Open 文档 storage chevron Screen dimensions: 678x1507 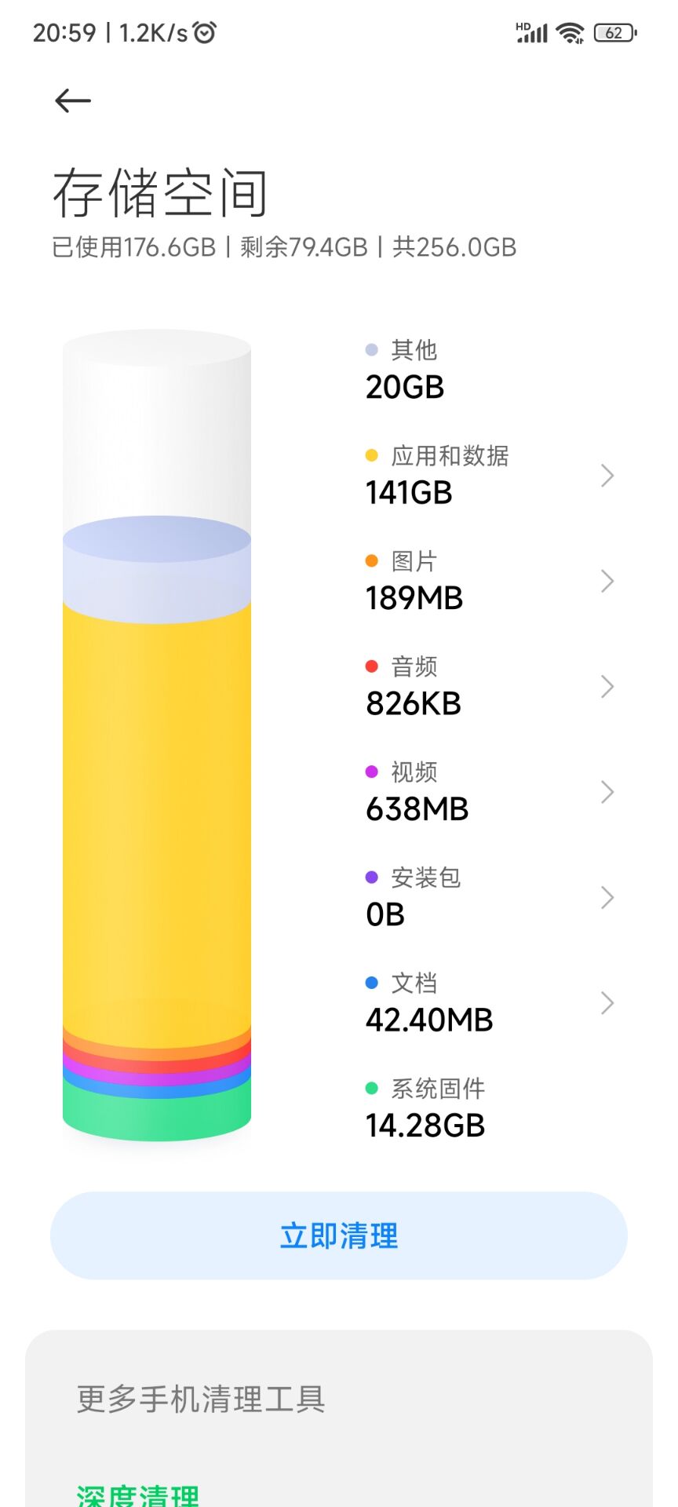click(607, 1003)
